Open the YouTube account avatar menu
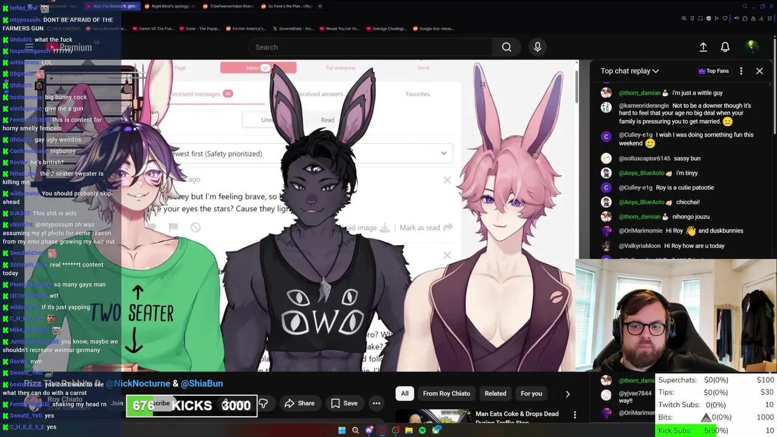This screenshot has height=437, width=777. click(752, 47)
